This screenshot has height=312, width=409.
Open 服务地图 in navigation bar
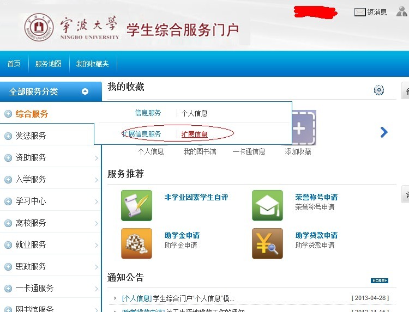pos(49,64)
